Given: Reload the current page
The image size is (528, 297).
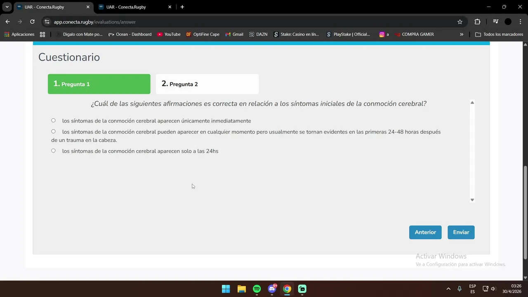Looking at the screenshot, I should (x=32, y=22).
